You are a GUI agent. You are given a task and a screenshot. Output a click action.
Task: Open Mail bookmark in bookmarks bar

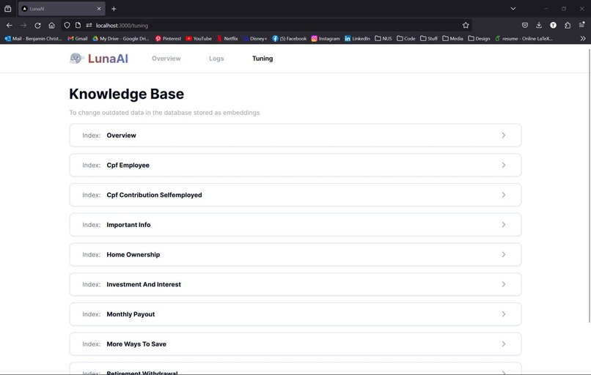click(x=33, y=38)
